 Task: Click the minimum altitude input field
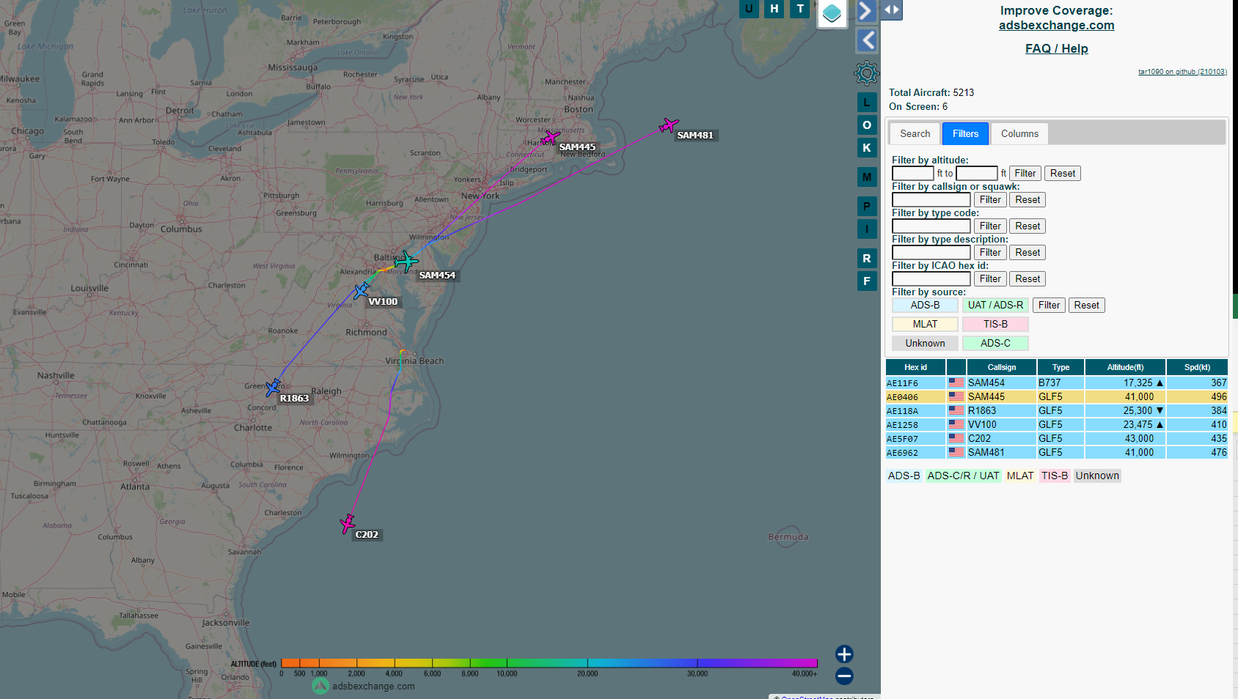tap(912, 174)
